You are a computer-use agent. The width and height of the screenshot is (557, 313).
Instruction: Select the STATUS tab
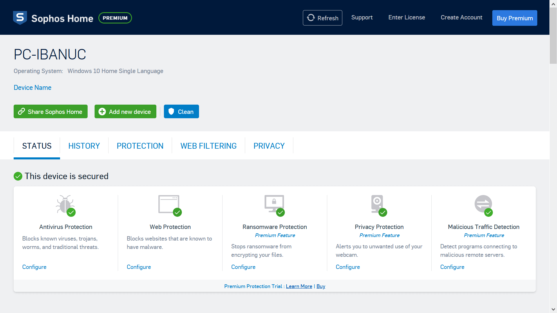click(x=37, y=146)
